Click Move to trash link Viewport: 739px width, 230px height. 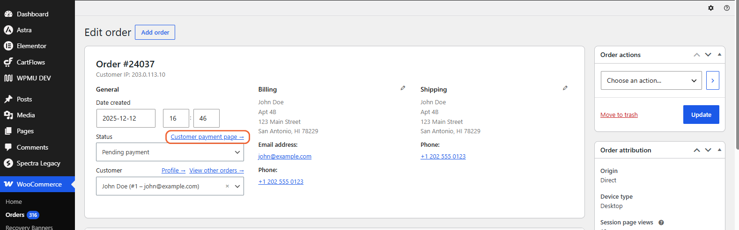pyautogui.click(x=619, y=115)
